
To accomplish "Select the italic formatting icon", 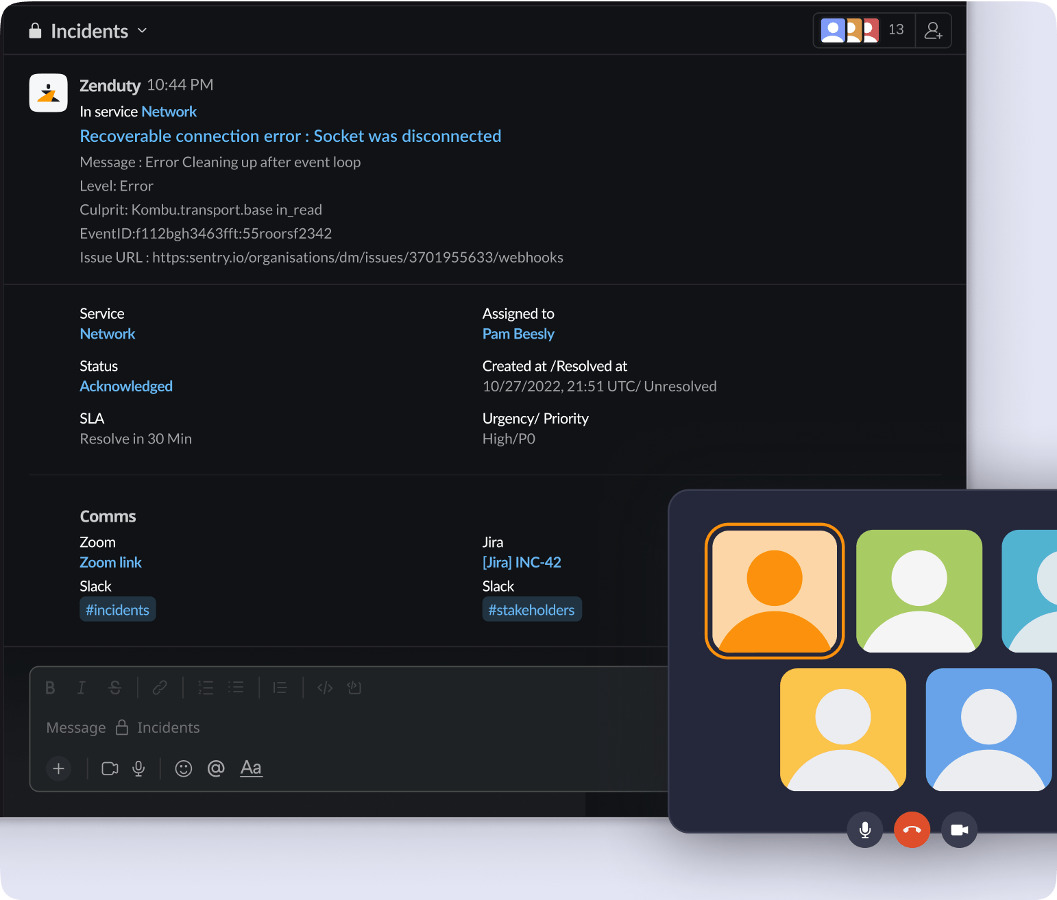I will [x=81, y=688].
